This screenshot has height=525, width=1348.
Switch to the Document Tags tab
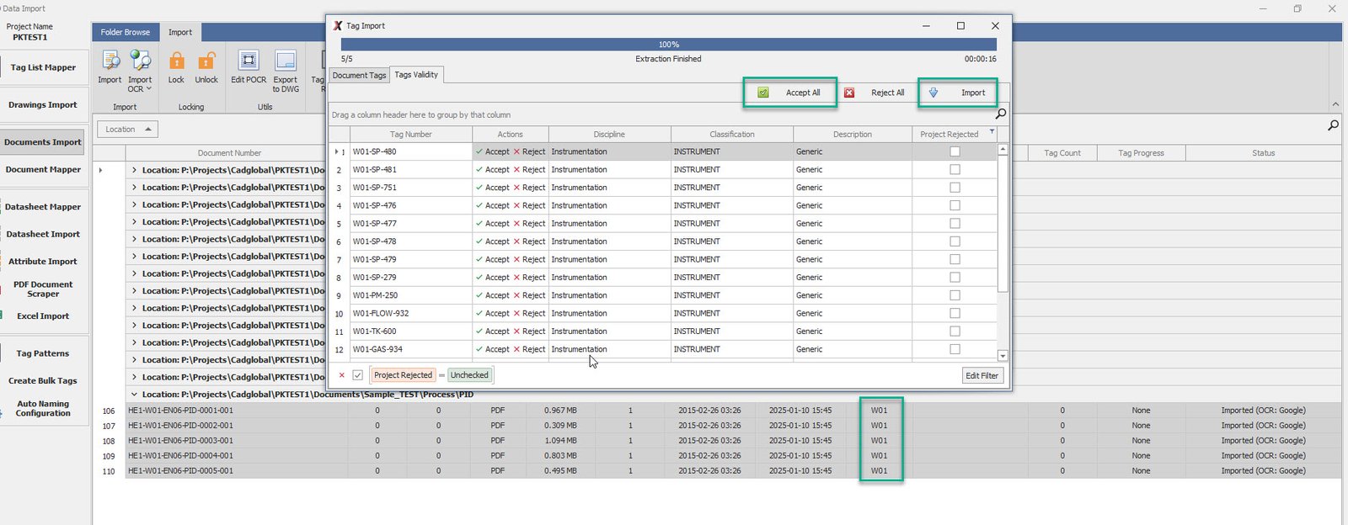[359, 75]
